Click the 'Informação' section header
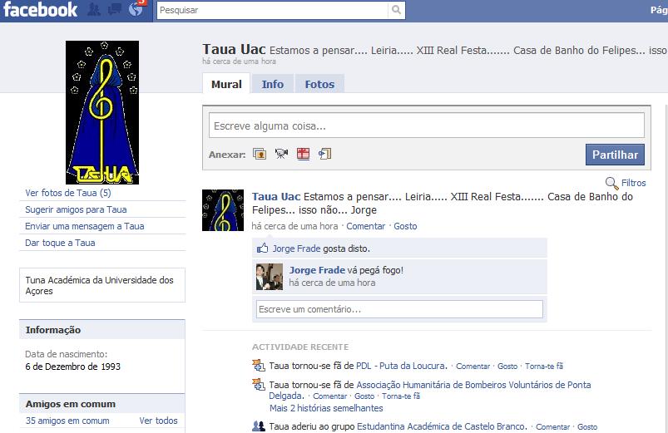 (102, 330)
